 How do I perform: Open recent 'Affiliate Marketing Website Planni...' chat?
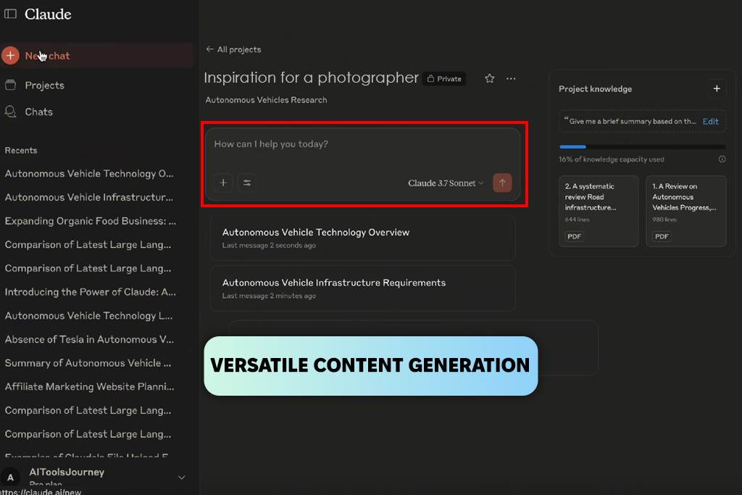89,386
